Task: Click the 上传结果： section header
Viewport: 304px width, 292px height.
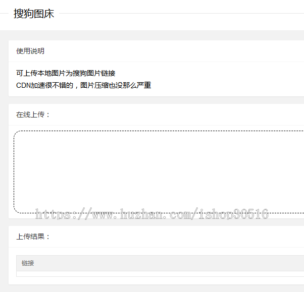Action: [33, 237]
